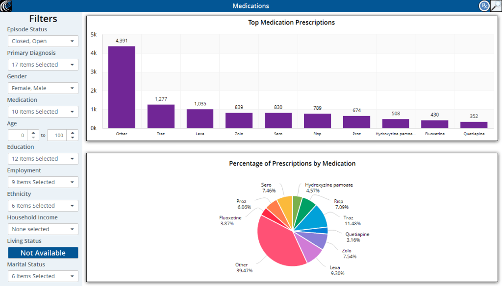This screenshot has width=502, height=286.
Task: Expand the Medication filter with 10 items selected
Action: click(43, 112)
